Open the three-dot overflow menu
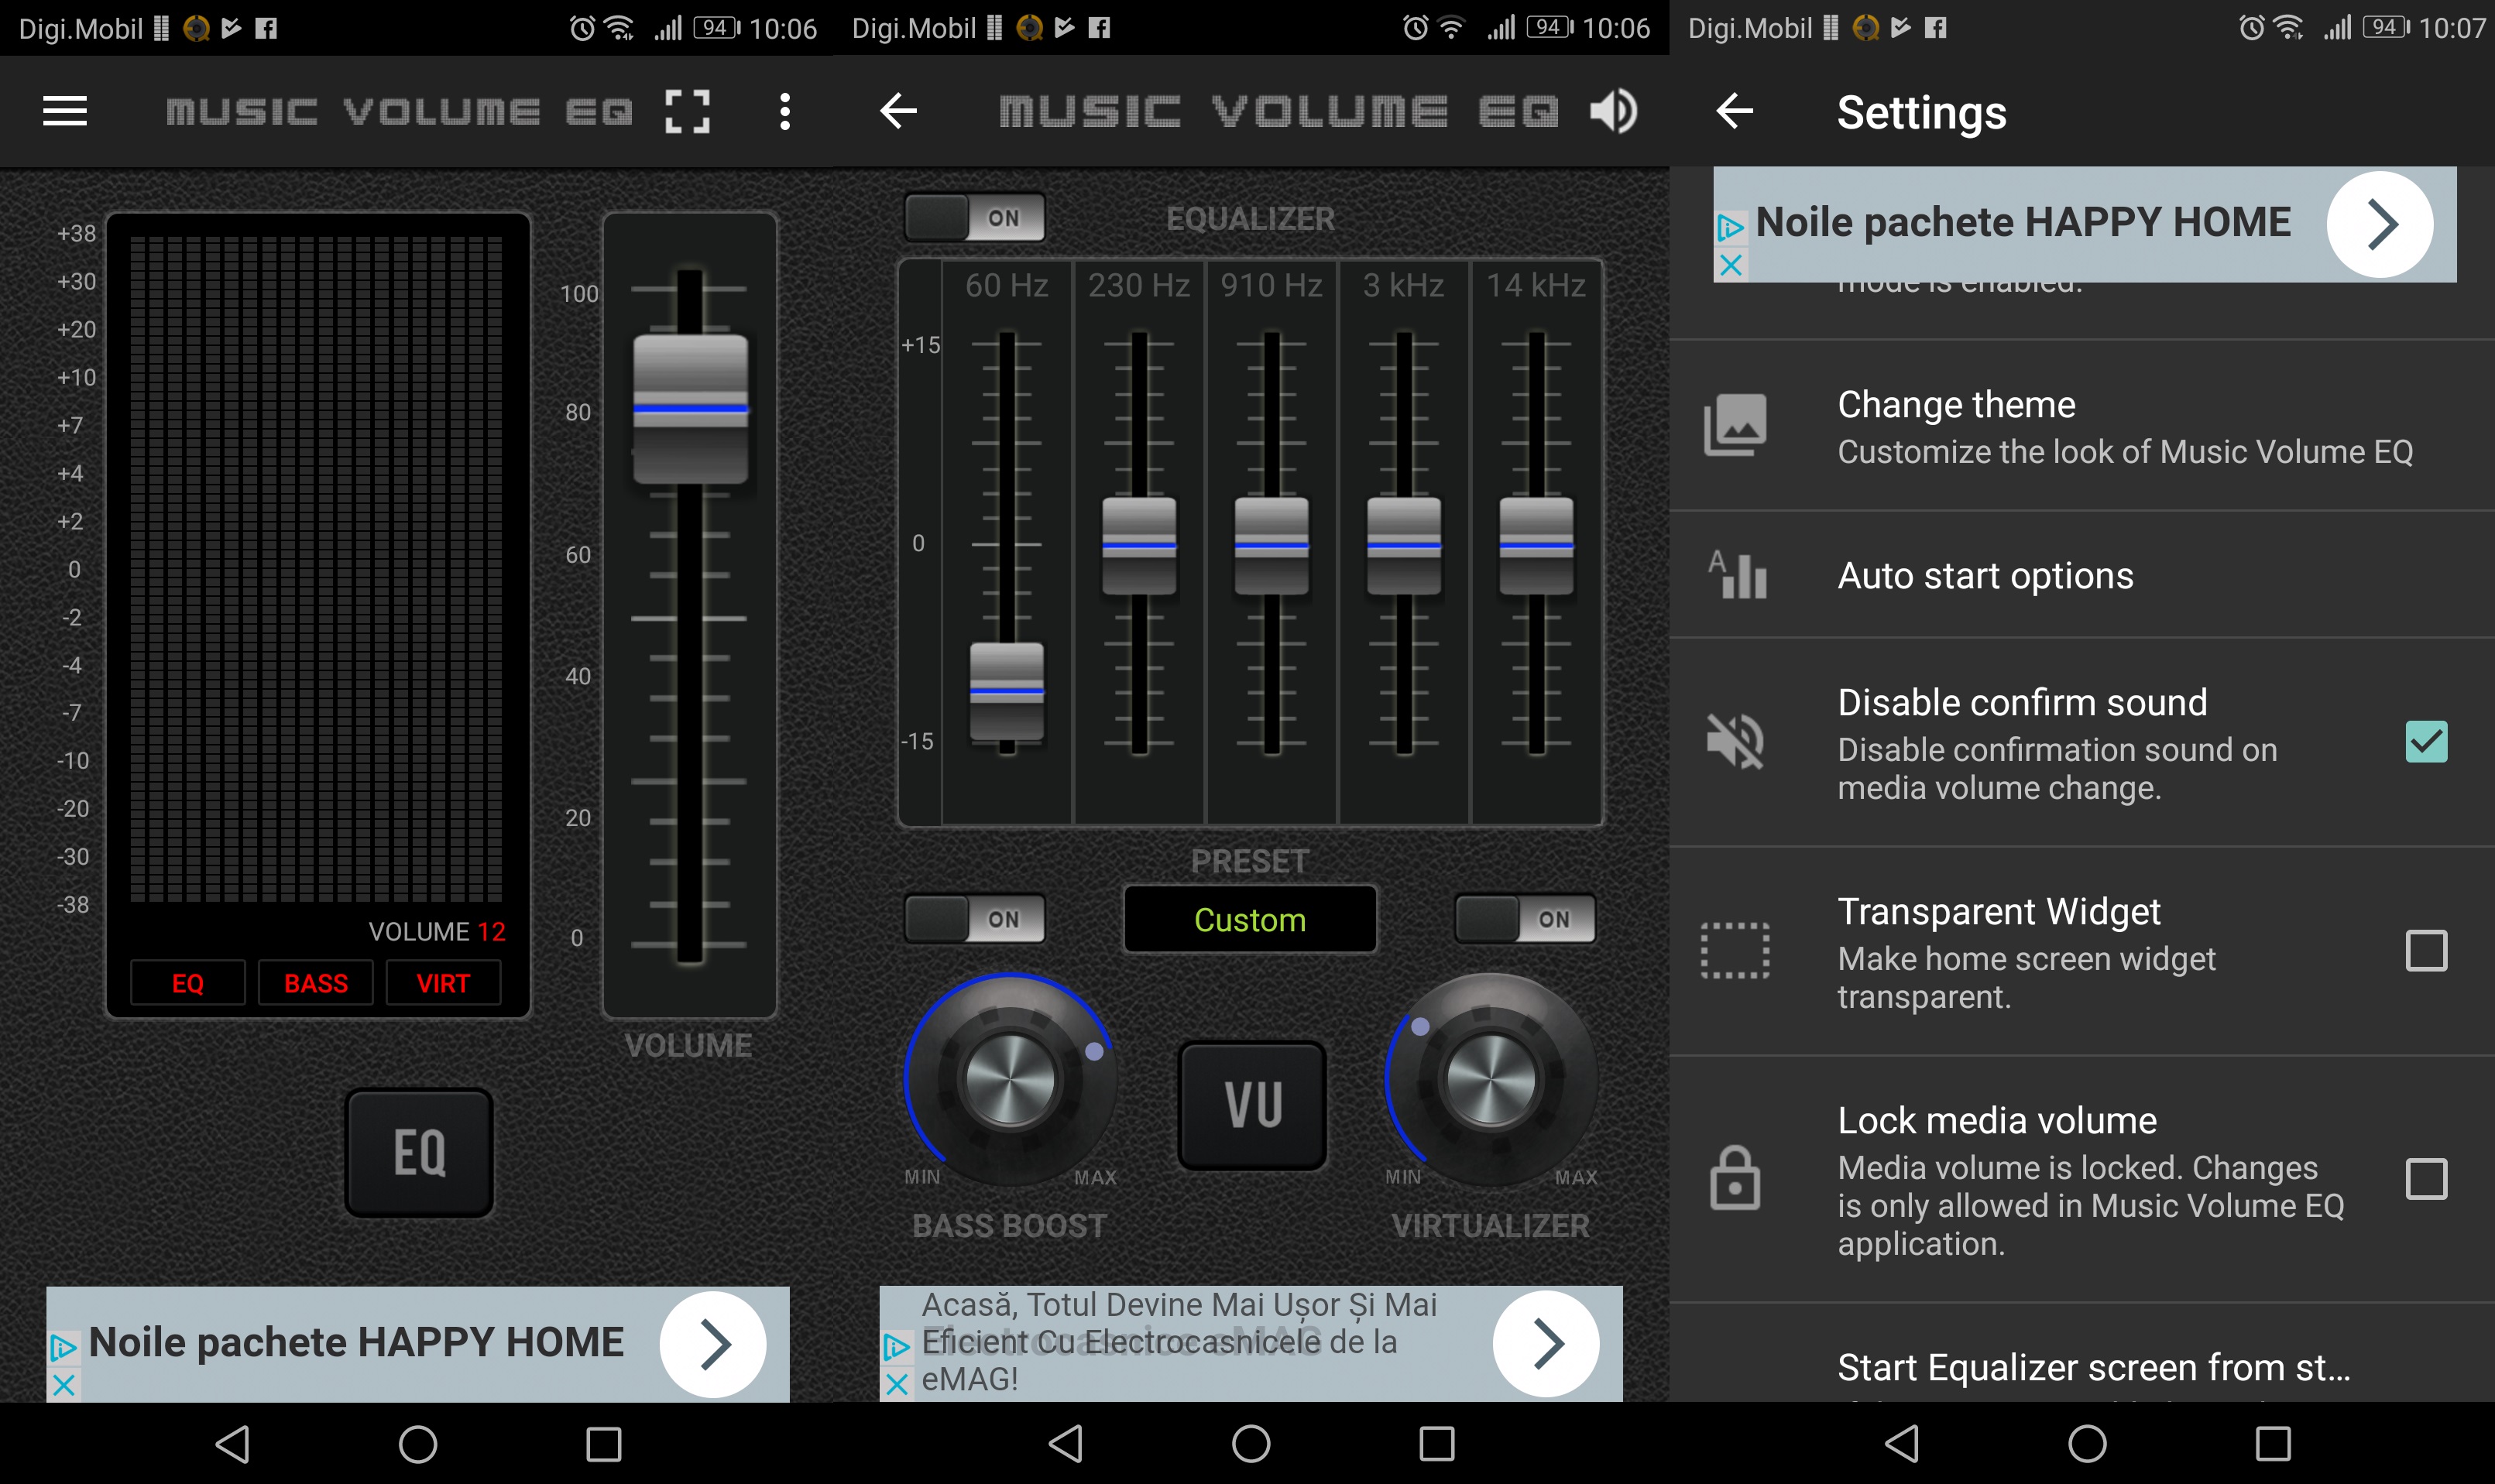2495x1484 pixels. pos(785,111)
